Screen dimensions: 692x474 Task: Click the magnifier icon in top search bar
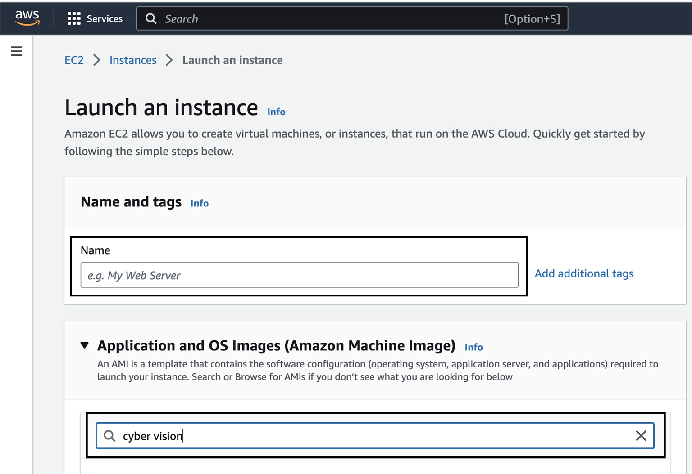[x=151, y=18]
